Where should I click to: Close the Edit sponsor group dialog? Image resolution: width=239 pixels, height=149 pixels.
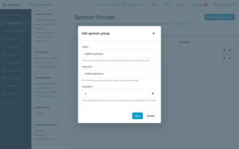(x=154, y=33)
